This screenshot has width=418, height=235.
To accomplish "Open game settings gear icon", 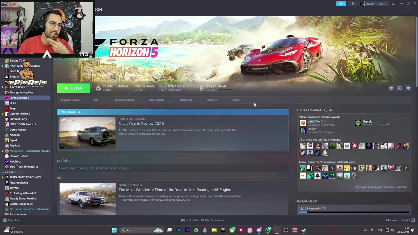I will coord(391,88).
